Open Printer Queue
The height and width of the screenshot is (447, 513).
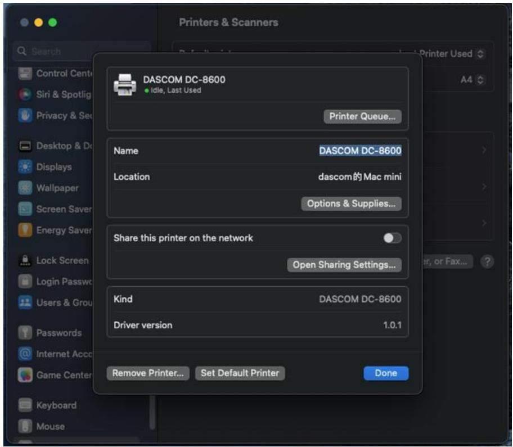[x=362, y=116]
